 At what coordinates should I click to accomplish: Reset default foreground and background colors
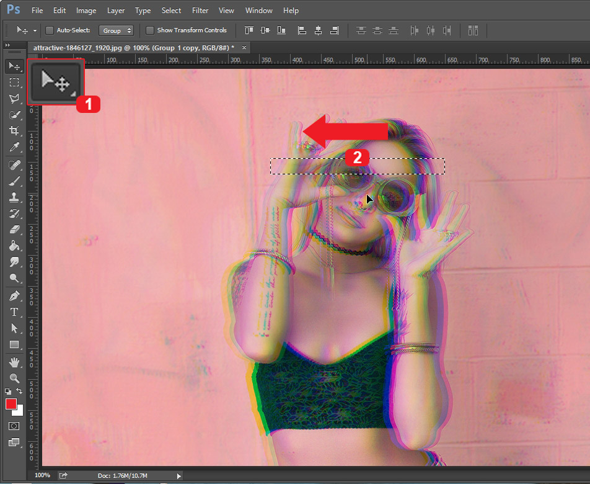coord(8,392)
